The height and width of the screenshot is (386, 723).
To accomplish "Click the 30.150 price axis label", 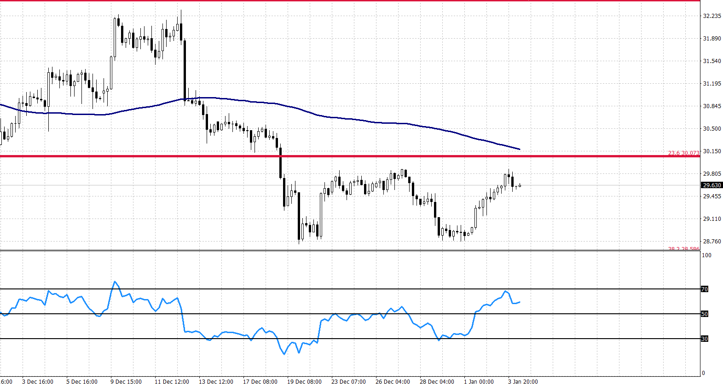I will tap(711, 151).
